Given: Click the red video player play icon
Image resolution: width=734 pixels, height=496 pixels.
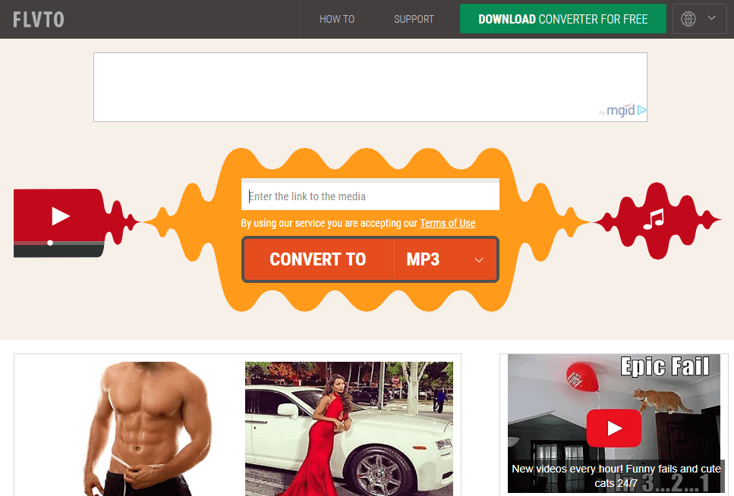Looking at the screenshot, I should (x=61, y=216).
